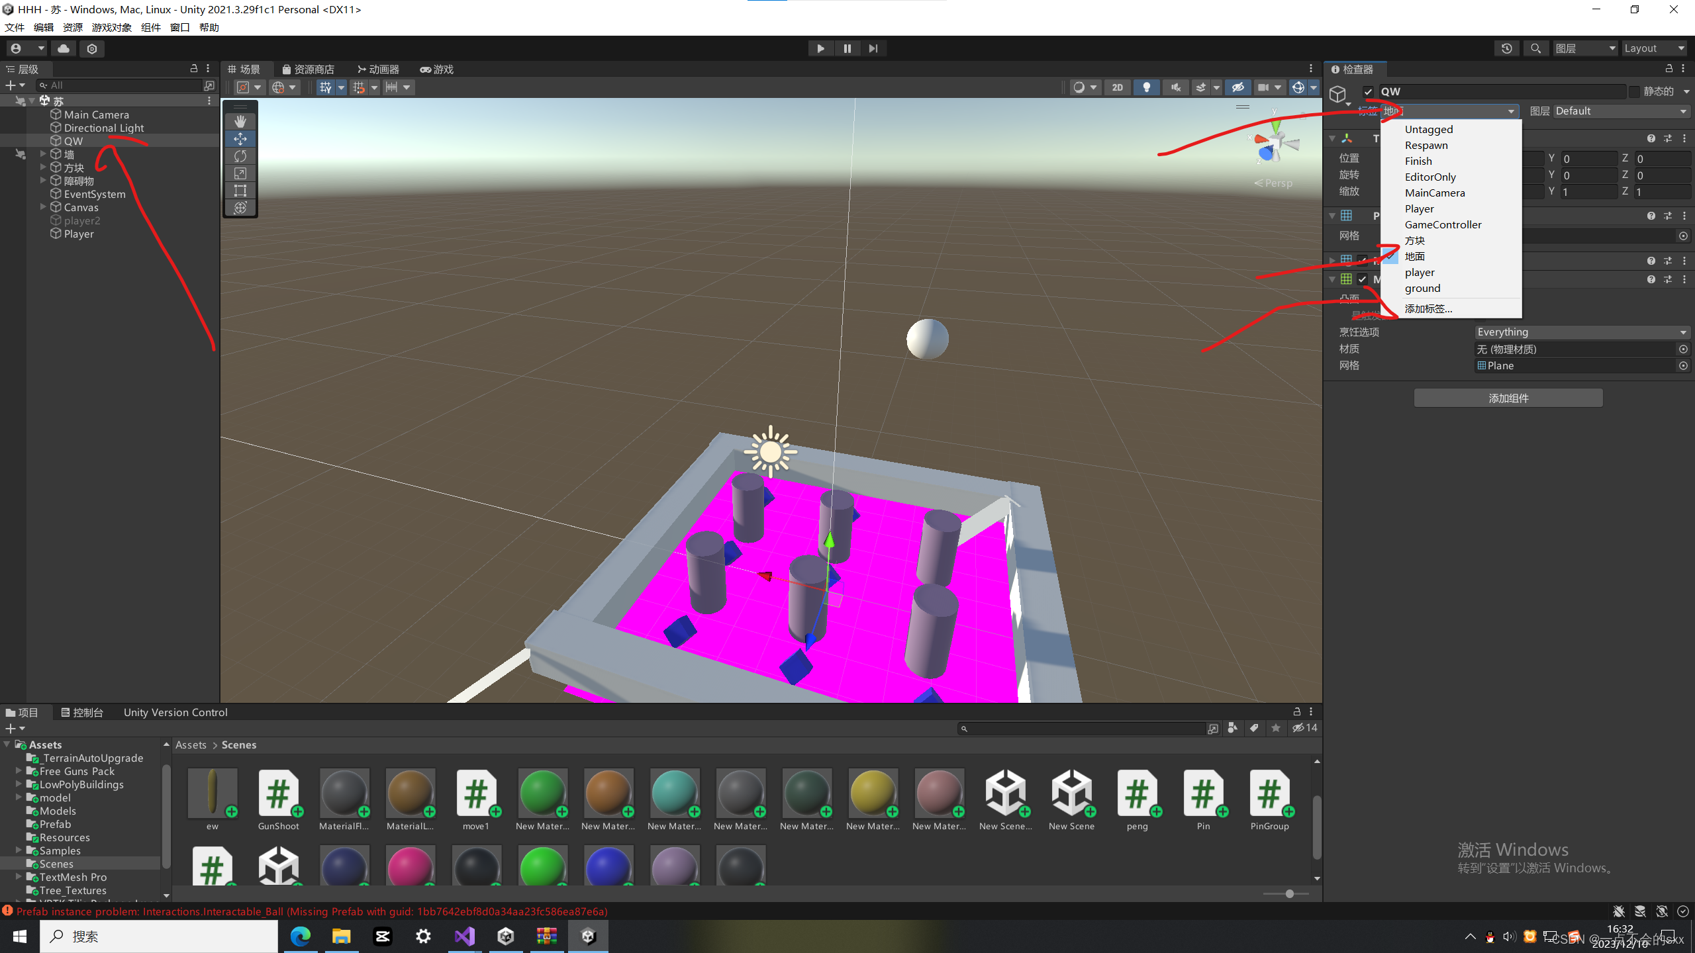Switch to the 控制台 console tab
1695x953 pixels.
pos(82,712)
